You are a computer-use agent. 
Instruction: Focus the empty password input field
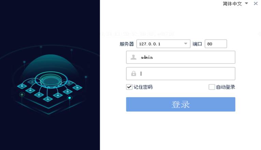click(x=180, y=74)
